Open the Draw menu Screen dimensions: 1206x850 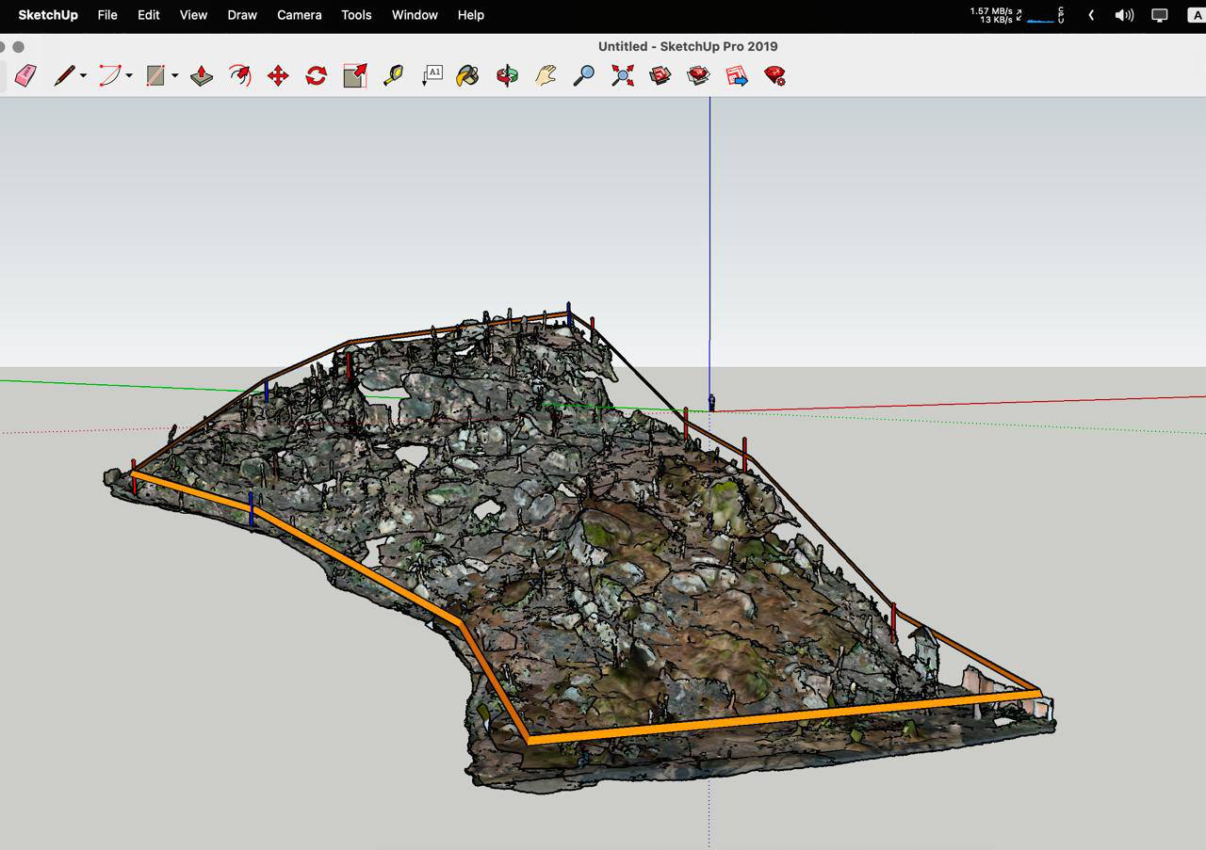(x=242, y=15)
